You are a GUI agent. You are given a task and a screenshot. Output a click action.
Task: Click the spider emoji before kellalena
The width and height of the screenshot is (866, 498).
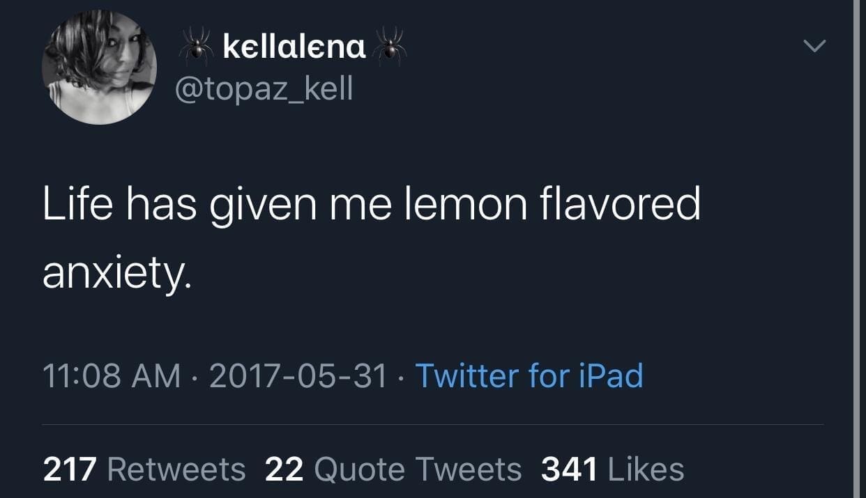pyautogui.click(x=197, y=47)
